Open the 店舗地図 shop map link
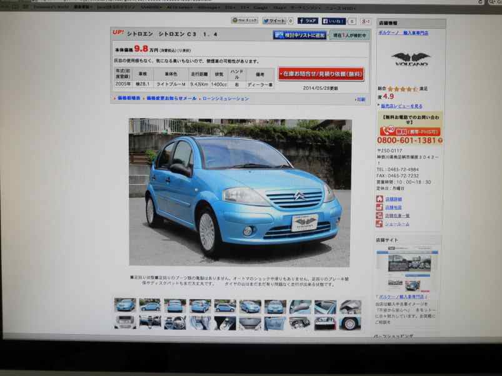Image resolution: width=502 pixels, height=376 pixels. click(393, 207)
